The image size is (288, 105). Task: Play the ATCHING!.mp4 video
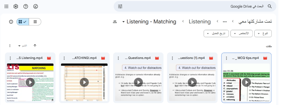[84, 82]
